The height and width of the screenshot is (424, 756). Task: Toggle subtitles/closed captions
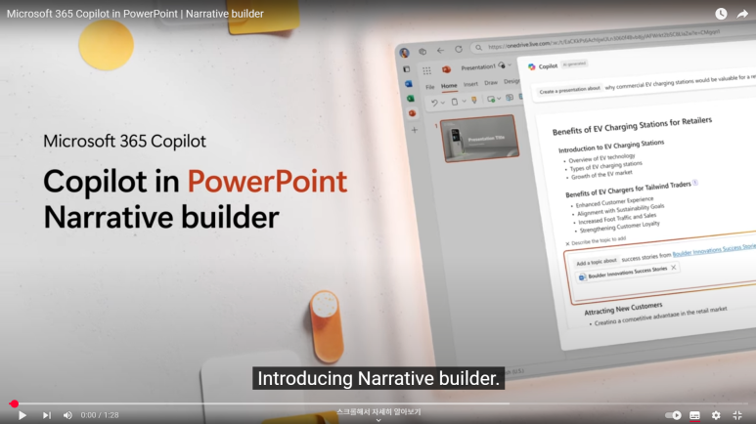[x=695, y=415]
